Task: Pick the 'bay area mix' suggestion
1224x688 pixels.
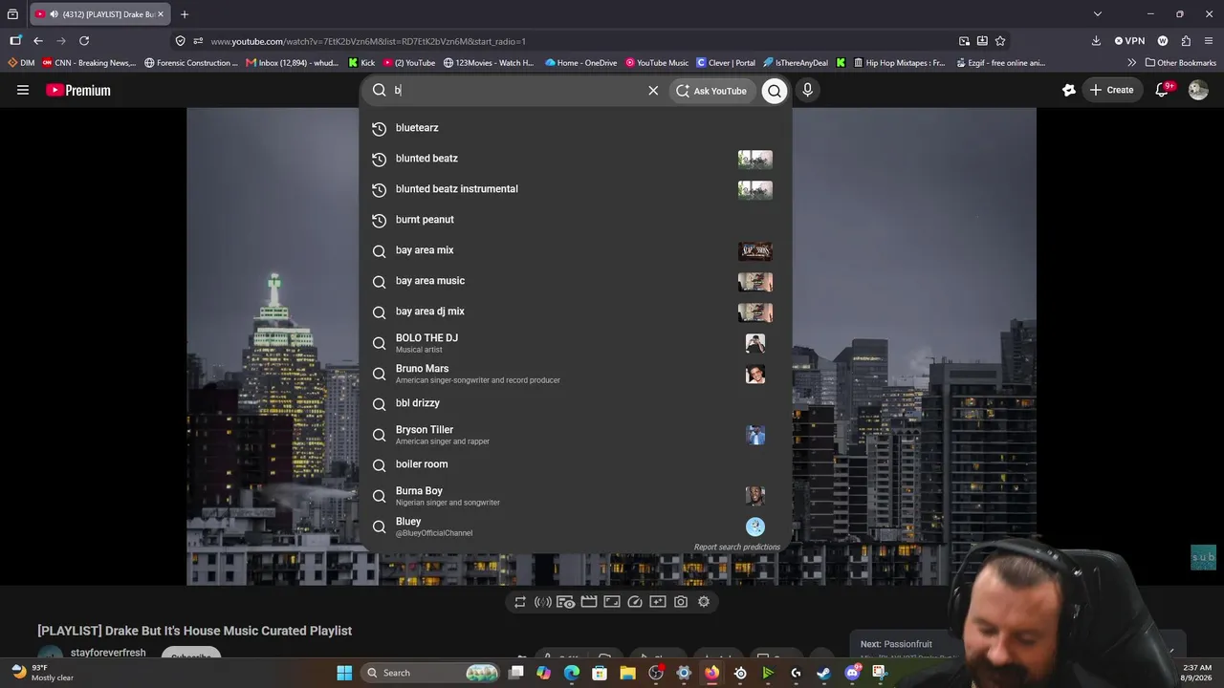Action: click(575, 250)
